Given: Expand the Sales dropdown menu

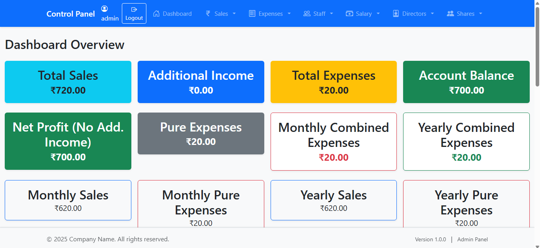Looking at the screenshot, I should click(x=234, y=13).
